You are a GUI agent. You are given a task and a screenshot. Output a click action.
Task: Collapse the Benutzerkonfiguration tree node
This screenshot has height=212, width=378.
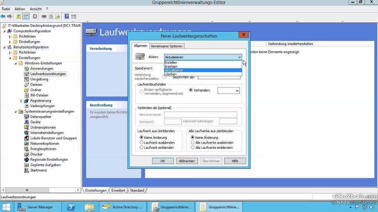4,47
